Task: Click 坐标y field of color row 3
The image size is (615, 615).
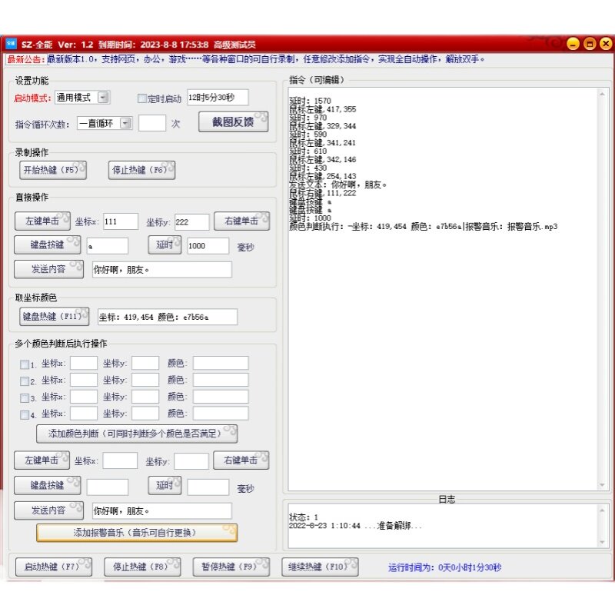Action: tap(145, 397)
